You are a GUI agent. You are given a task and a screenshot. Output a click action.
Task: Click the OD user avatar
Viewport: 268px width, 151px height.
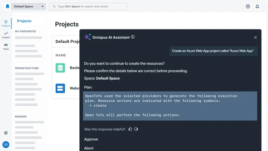pos(6,145)
